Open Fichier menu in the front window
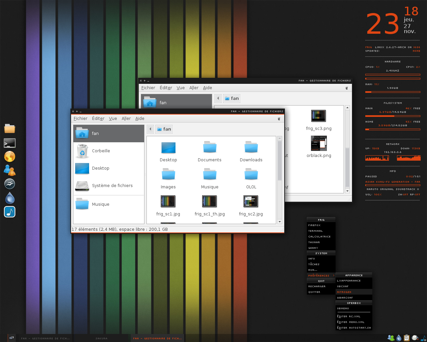This screenshot has height=342, width=427. (x=80, y=119)
